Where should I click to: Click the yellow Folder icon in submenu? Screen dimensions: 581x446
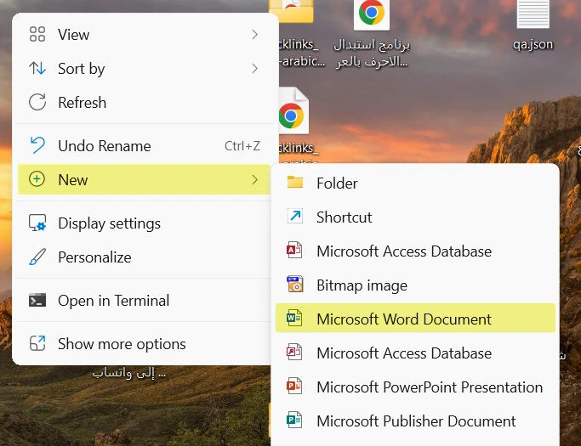click(x=295, y=183)
